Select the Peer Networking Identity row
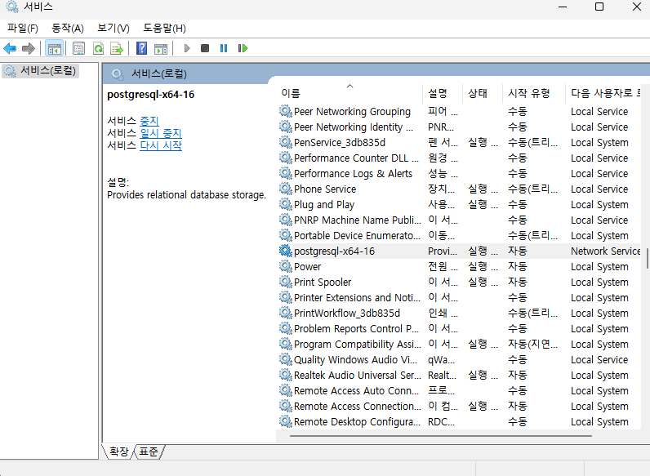Viewport: 650px width, 476px height. coord(460,127)
